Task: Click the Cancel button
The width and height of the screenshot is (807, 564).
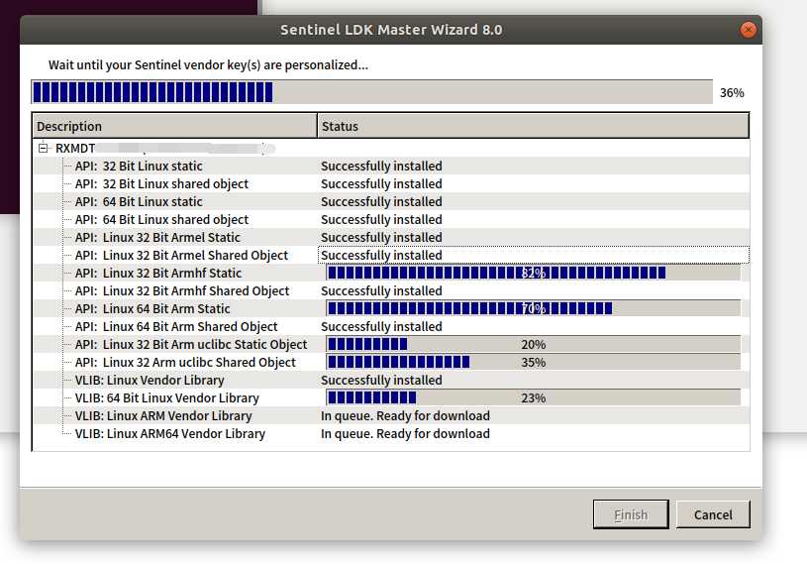Action: (x=713, y=514)
